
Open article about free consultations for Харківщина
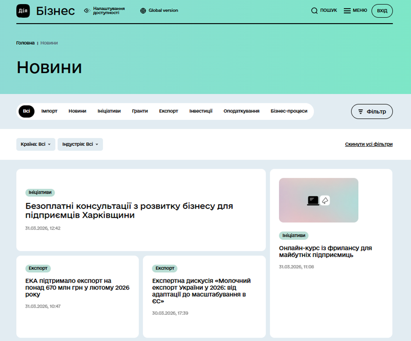[129, 210]
